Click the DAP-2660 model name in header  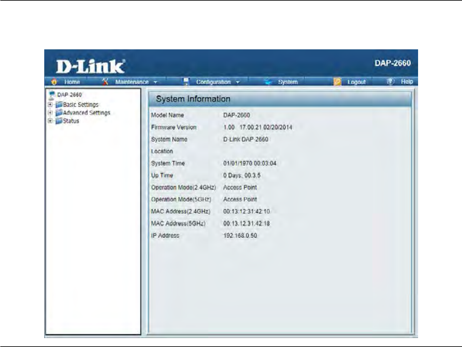click(393, 63)
